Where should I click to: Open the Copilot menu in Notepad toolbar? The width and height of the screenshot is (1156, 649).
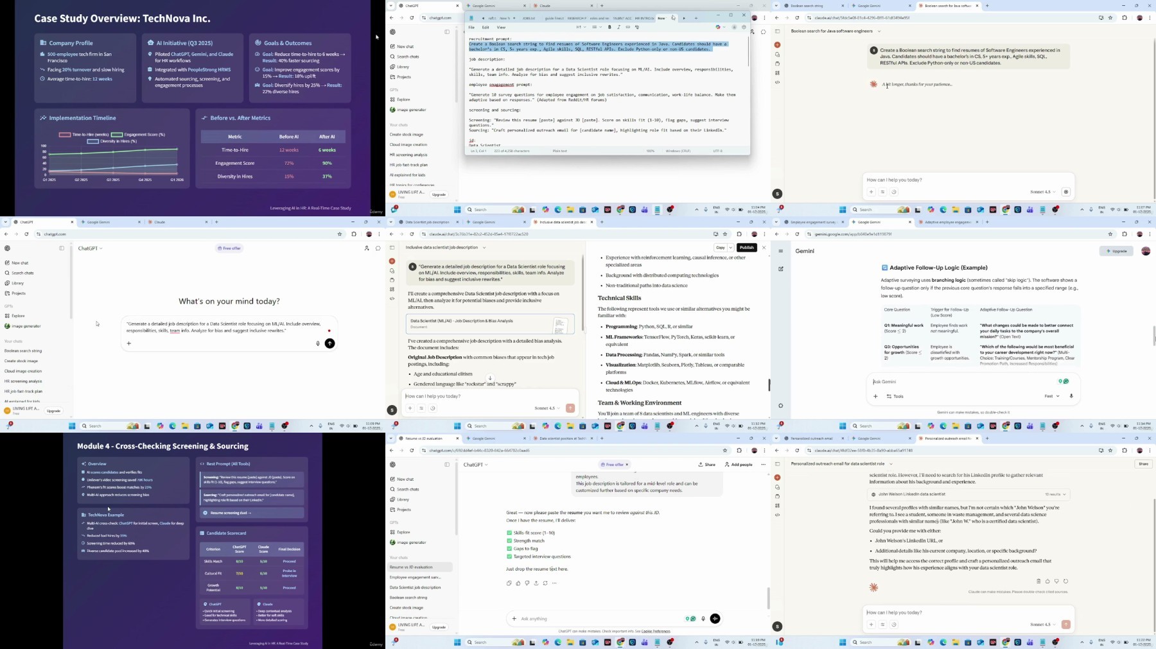720,28
